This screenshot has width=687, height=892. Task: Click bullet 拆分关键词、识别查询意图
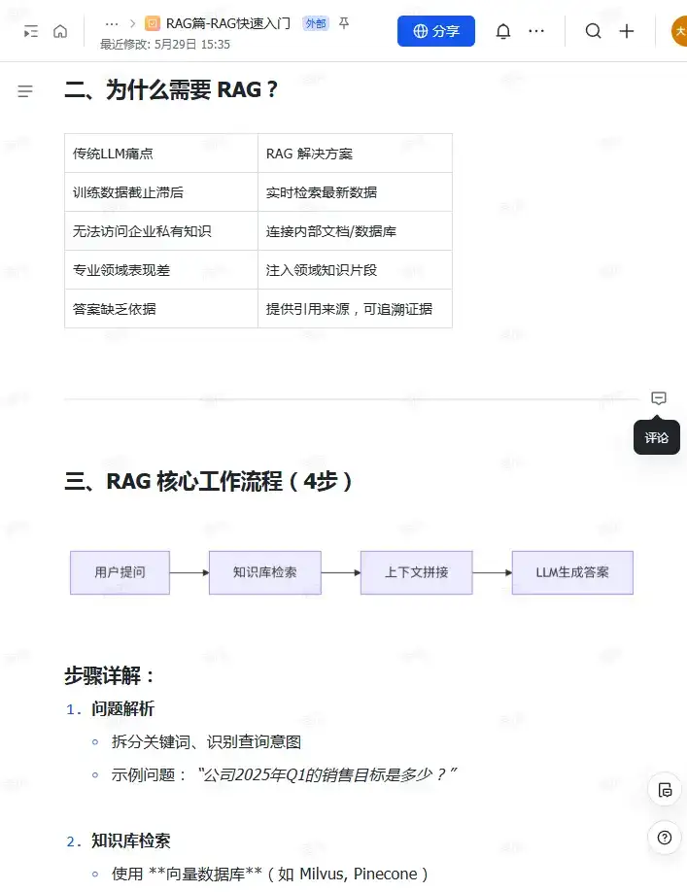(206, 741)
